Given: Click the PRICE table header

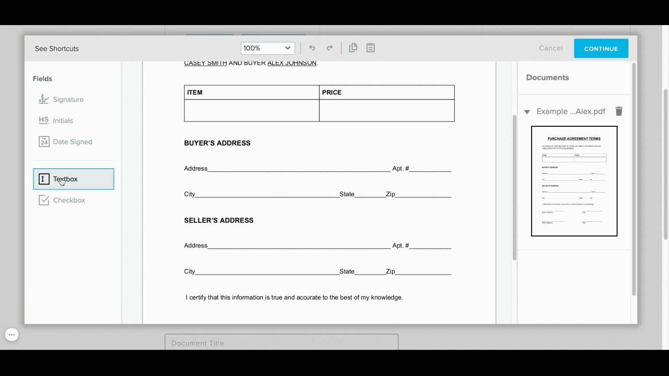Looking at the screenshot, I should pyautogui.click(x=332, y=92).
